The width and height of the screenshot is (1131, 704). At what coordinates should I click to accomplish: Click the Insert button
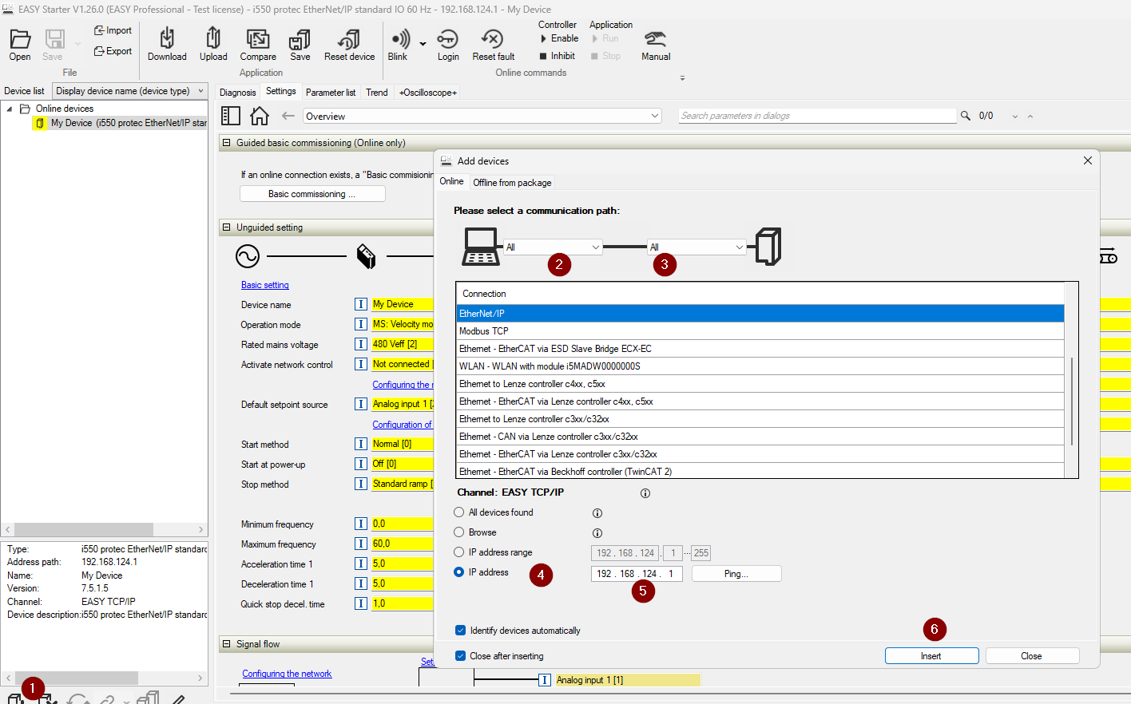(x=931, y=656)
